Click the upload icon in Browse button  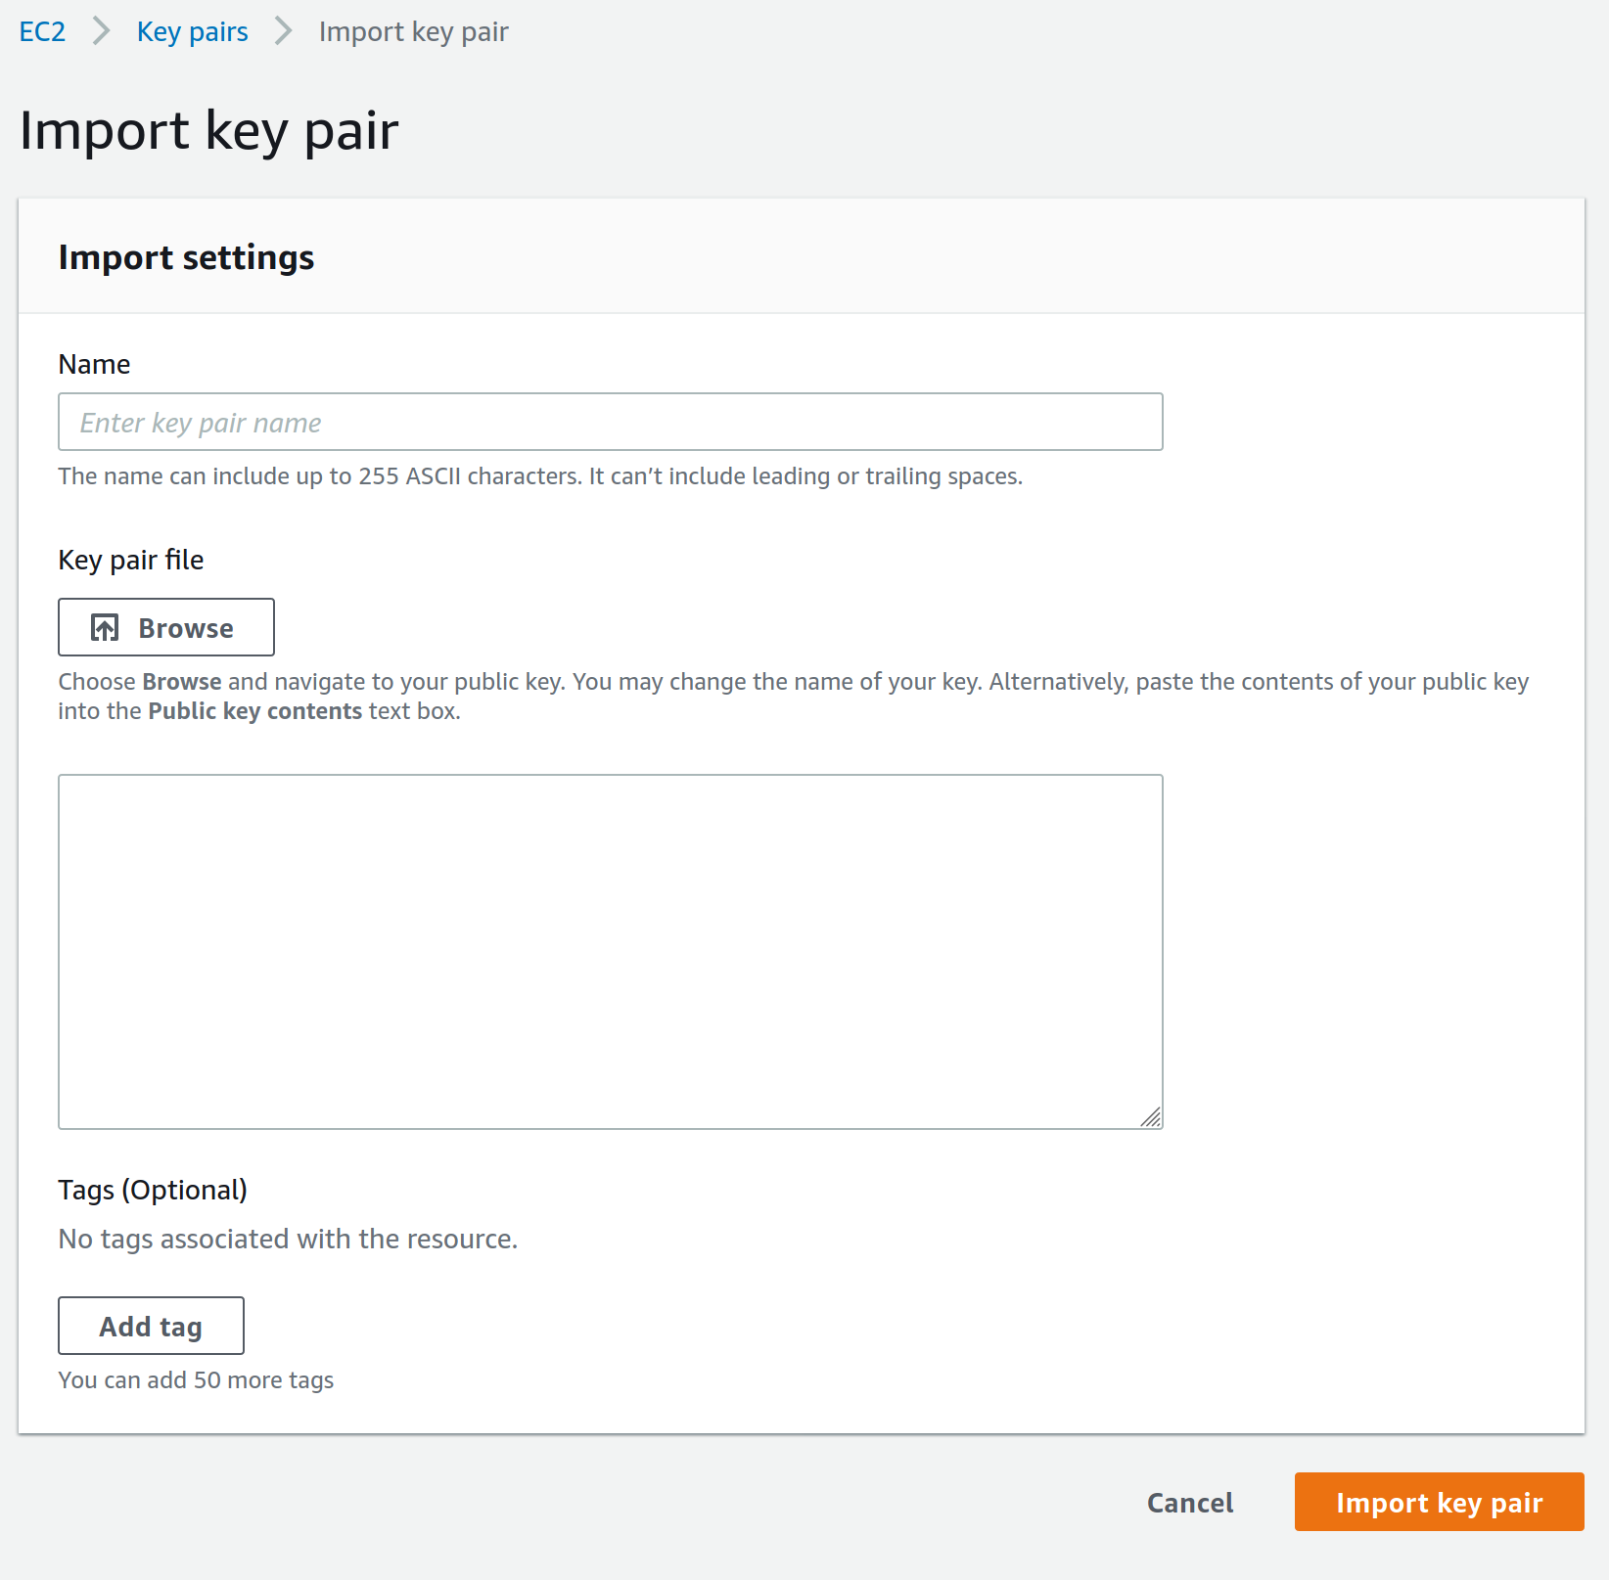(105, 628)
